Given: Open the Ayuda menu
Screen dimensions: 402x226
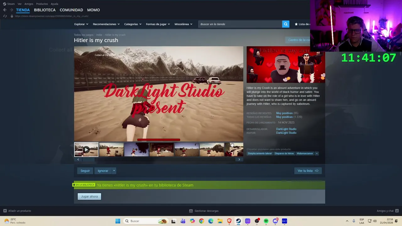Looking at the screenshot, I should [x=54, y=4].
